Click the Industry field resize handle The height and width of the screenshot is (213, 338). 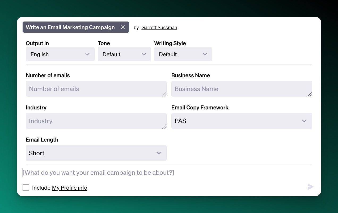point(164,126)
